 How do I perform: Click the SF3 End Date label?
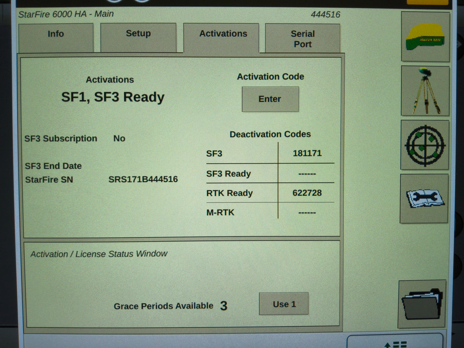[53, 166]
